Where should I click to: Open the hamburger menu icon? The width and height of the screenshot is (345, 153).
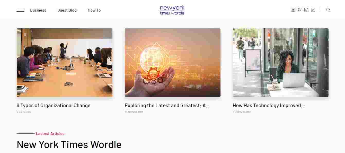click(x=20, y=10)
